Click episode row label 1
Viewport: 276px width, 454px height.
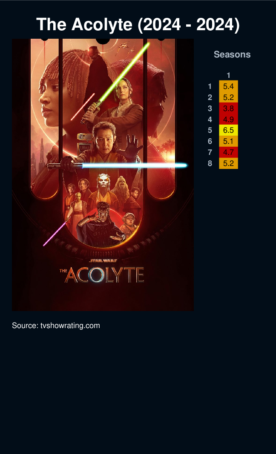click(x=210, y=86)
